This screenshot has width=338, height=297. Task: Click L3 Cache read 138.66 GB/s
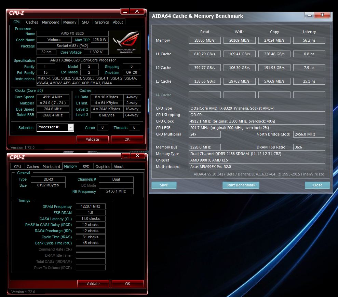[x=205, y=81]
